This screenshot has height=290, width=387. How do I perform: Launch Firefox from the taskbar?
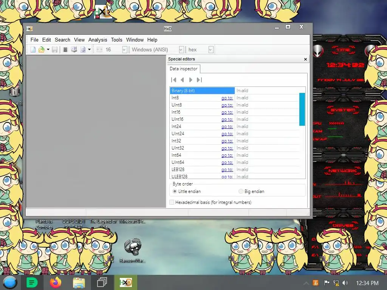click(55, 282)
